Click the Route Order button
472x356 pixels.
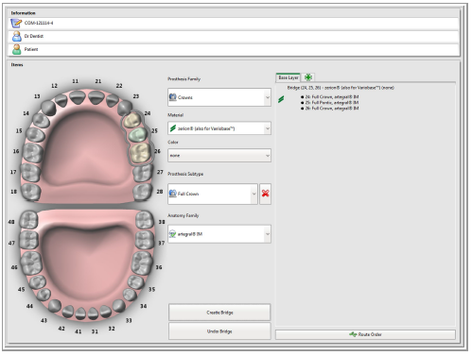(365, 334)
